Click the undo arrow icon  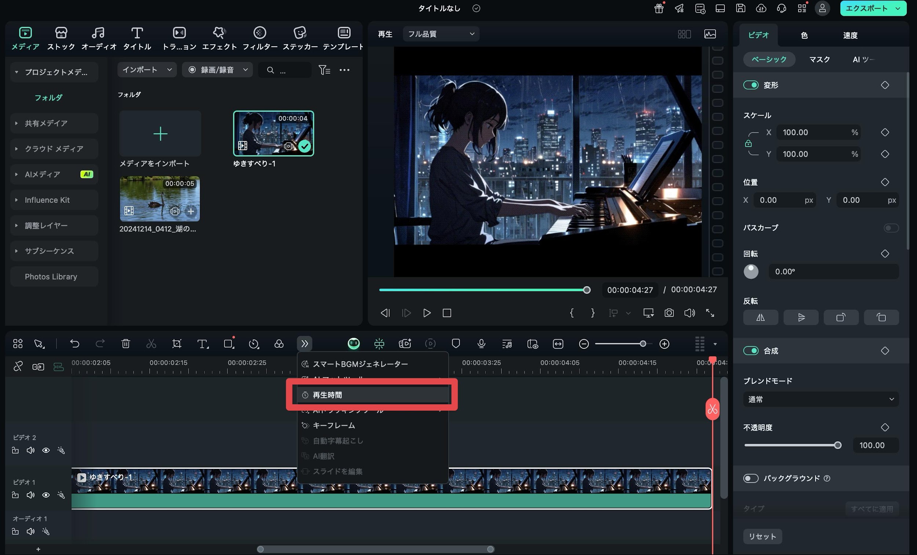click(75, 344)
